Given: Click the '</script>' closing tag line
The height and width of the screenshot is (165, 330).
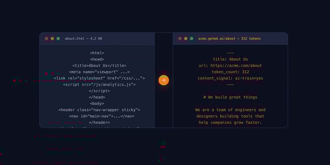Looking at the screenshot, I should point(99,91).
